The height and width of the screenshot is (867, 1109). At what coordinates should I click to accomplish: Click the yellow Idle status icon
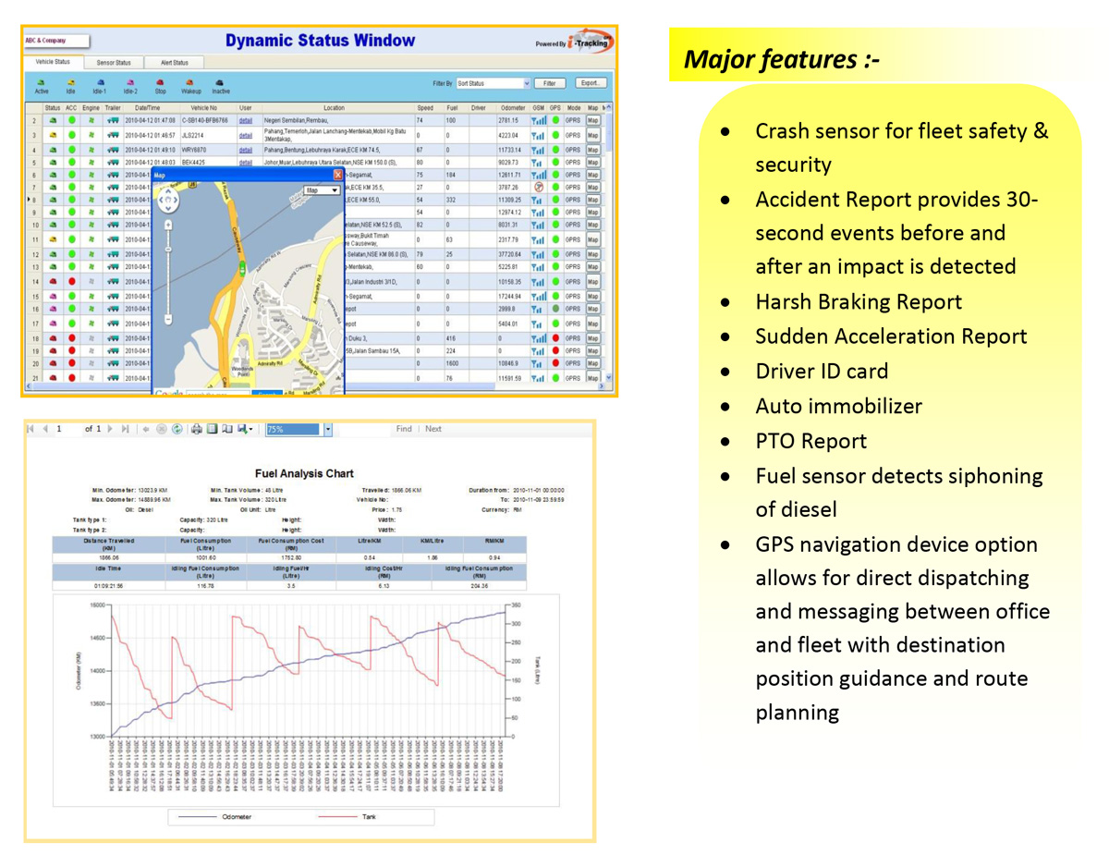tap(70, 83)
